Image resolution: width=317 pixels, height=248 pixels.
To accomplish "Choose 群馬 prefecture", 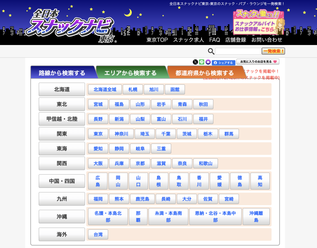I will [x=229, y=134].
